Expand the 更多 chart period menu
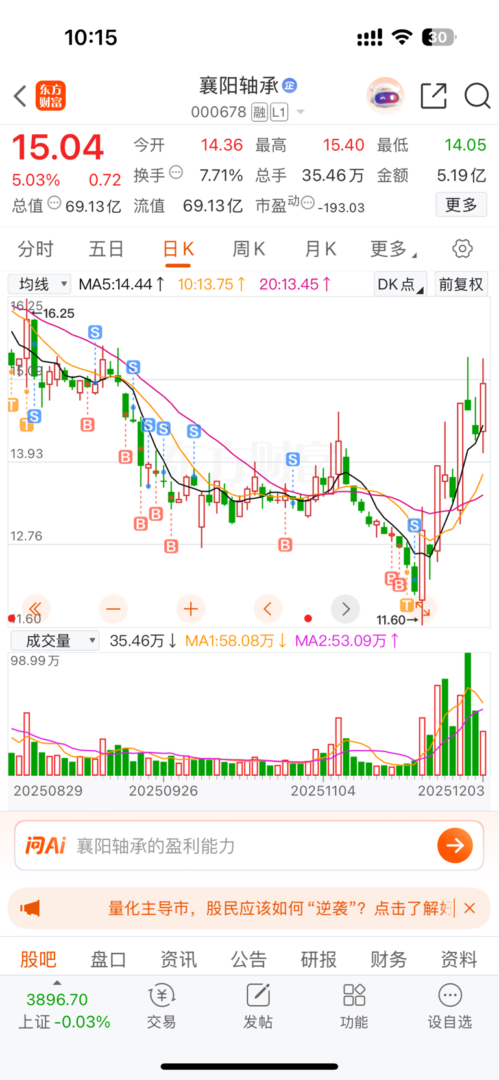499x1080 pixels. [393, 249]
